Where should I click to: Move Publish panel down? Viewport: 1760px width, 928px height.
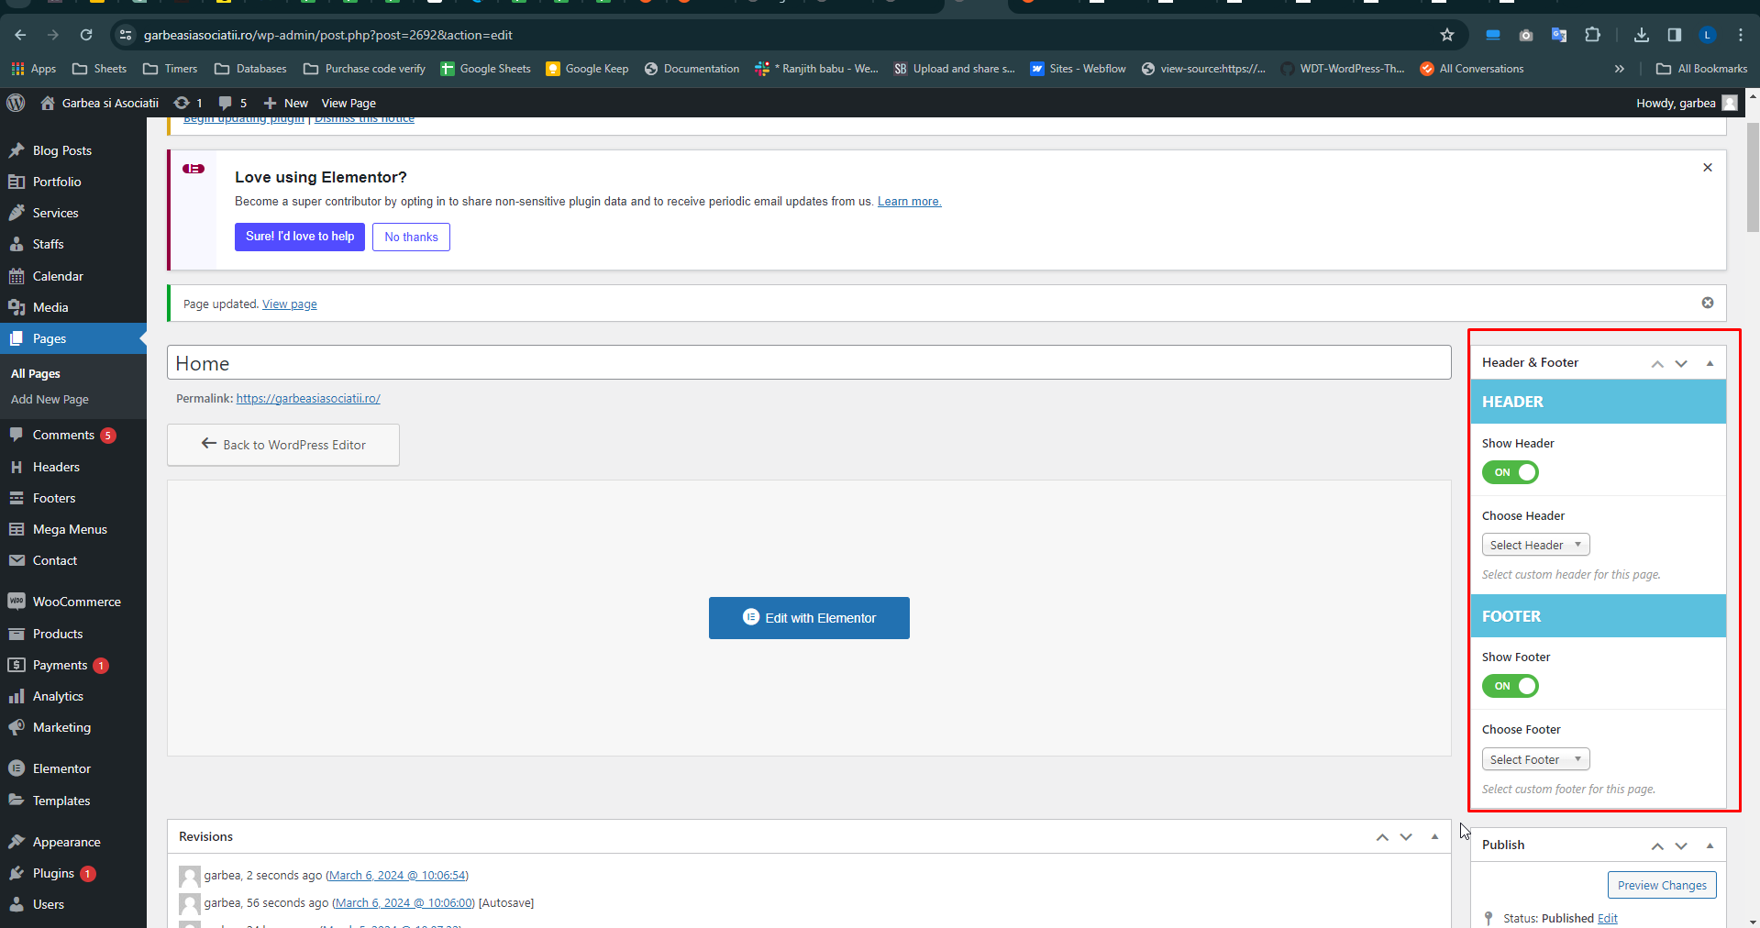[x=1681, y=845]
